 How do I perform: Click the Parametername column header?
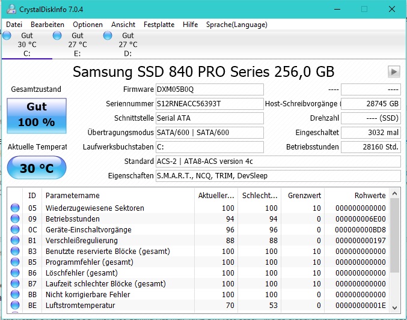pyautogui.click(x=118, y=195)
